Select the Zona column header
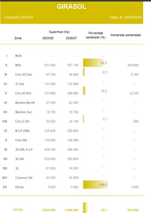Viewport: 151px width, 213px height. click(18, 38)
